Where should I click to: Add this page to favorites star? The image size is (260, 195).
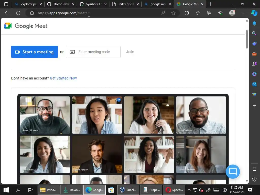pyautogui.click(x=173, y=13)
